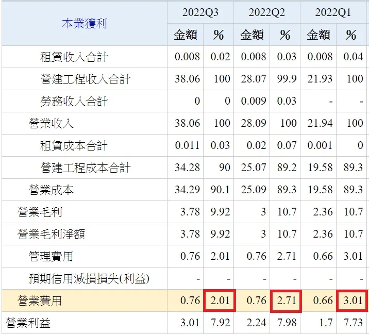The height and width of the screenshot is (334, 369).
Task: Click the 營業毛利淨額 row label
Action: tap(51, 234)
